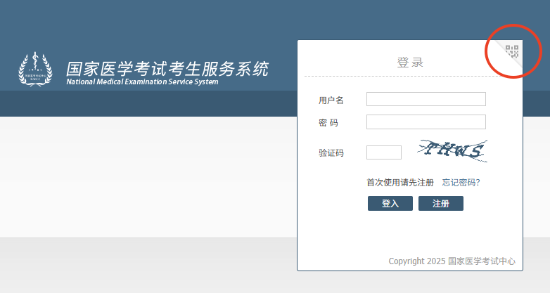
Task: Click the 登录 heading
Action: [x=410, y=63]
